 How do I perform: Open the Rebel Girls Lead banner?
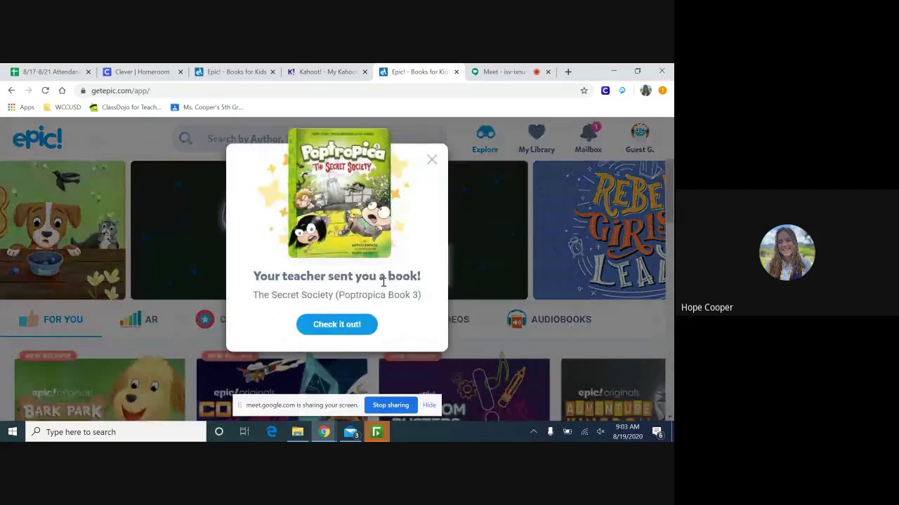point(599,230)
